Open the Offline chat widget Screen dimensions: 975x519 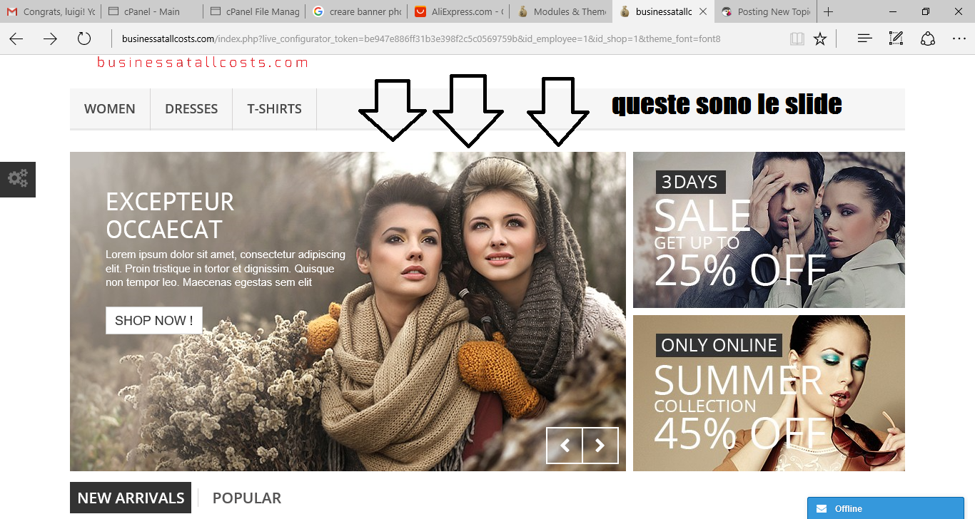886,508
